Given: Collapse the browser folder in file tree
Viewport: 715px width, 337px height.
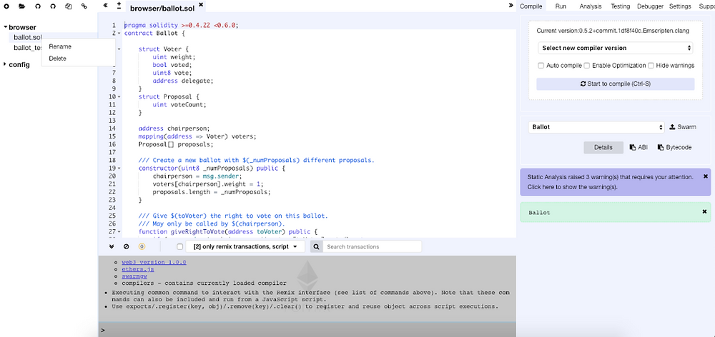Looking at the screenshot, I should coord(6,27).
